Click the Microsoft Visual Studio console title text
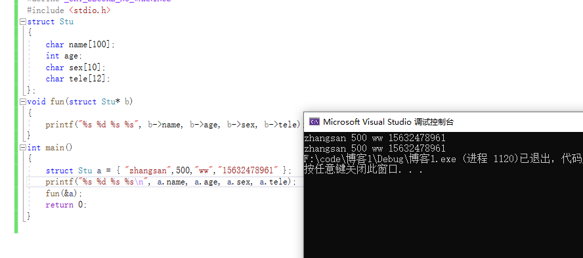The height and width of the screenshot is (258, 583). pyautogui.click(x=388, y=122)
